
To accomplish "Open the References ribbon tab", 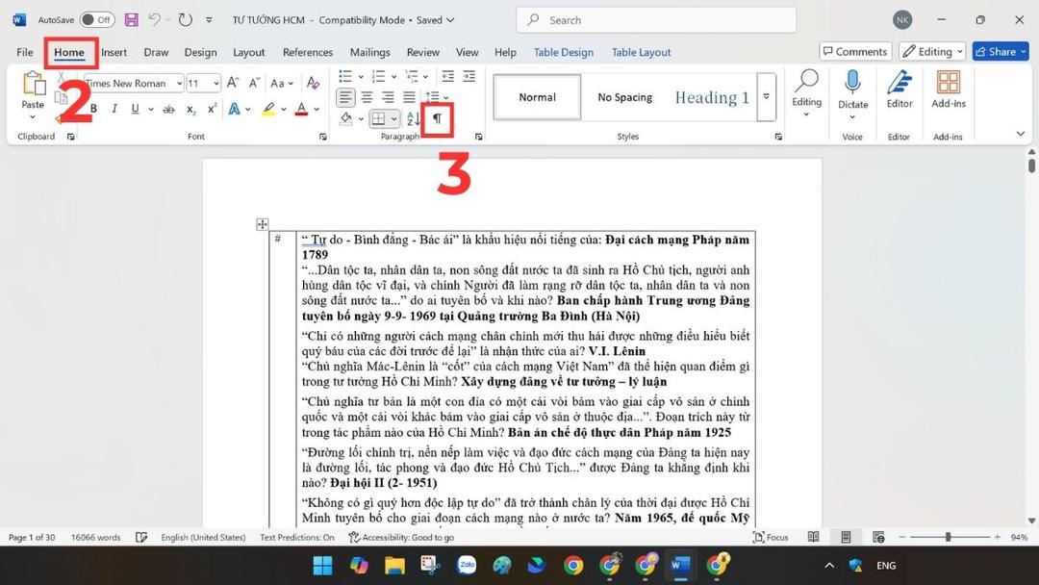I will pyautogui.click(x=307, y=52).
